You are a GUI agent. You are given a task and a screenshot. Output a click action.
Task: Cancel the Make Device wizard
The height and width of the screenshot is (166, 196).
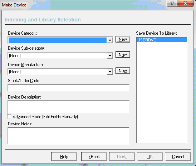coord(178,156)
